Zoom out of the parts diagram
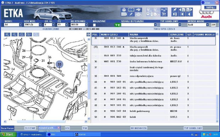 click(x=15, y=34)
